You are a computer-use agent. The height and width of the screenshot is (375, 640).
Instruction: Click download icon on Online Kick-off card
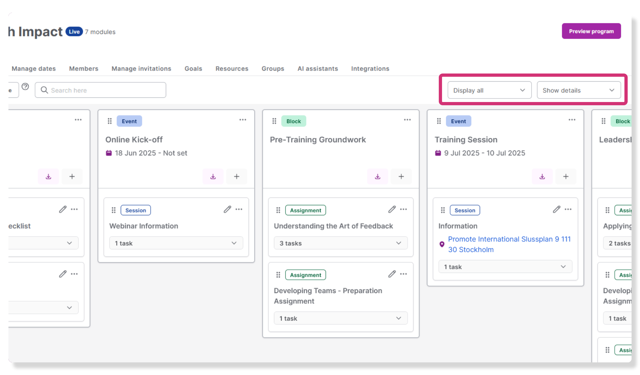tap(213, 176)
